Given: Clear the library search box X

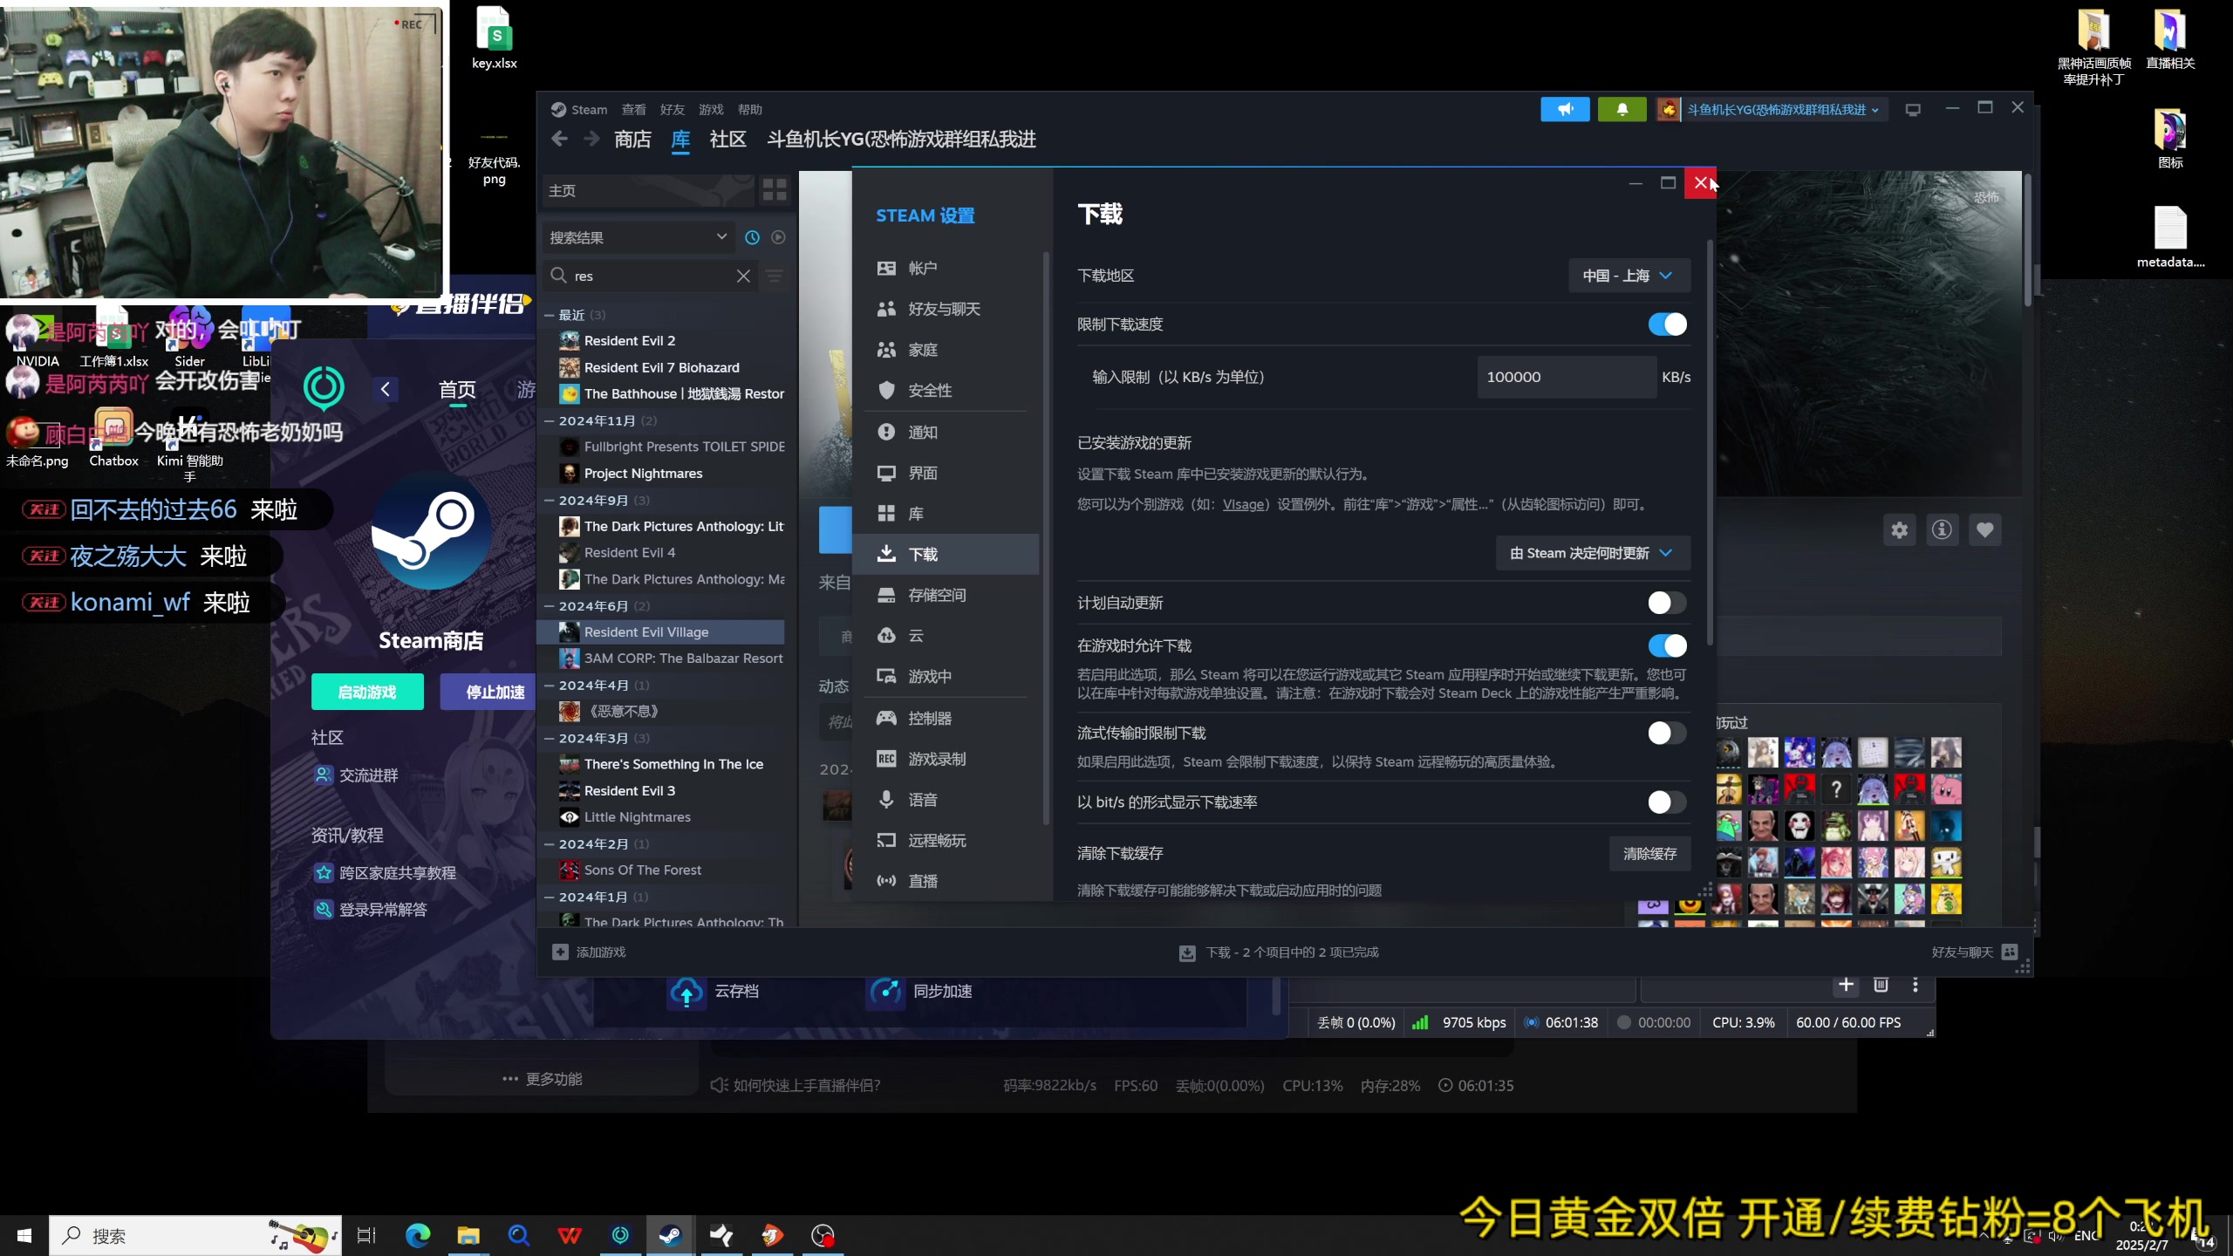Looking at the screenshot, I should tap(743, 276).
